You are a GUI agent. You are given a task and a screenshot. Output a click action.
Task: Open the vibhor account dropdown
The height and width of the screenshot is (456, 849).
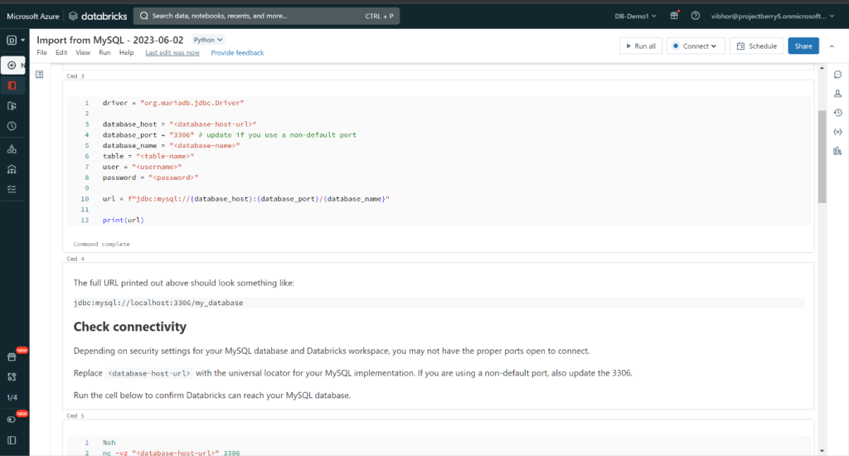773,17
